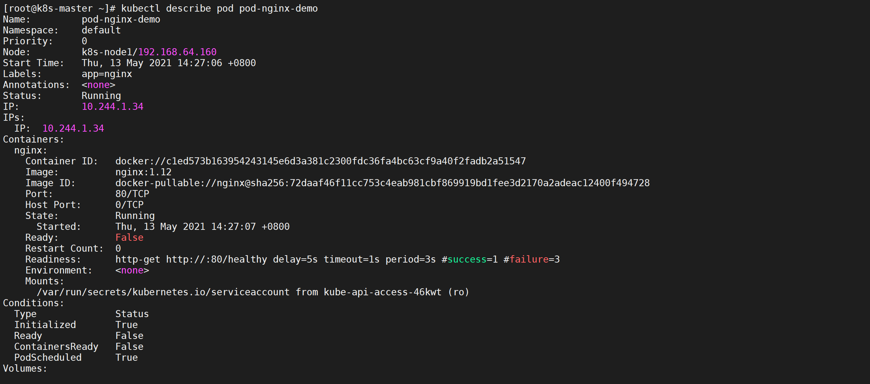Click the pod IP 10.244.1.34 beside Status

pos(113,107)
